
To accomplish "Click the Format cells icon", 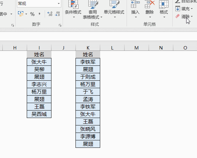I will tap(164, 4).
